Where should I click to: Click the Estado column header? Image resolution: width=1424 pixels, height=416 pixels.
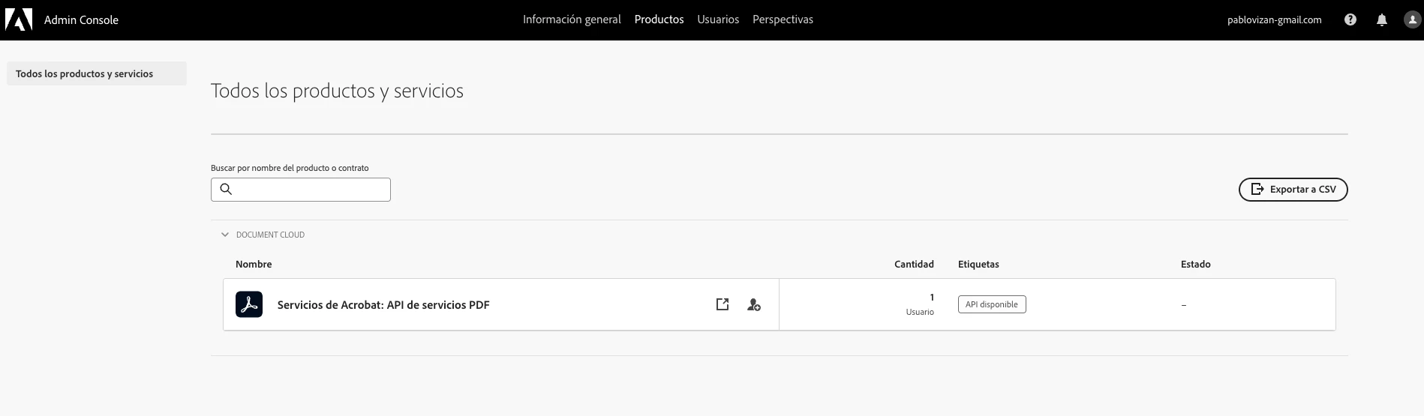(1195, 264)
